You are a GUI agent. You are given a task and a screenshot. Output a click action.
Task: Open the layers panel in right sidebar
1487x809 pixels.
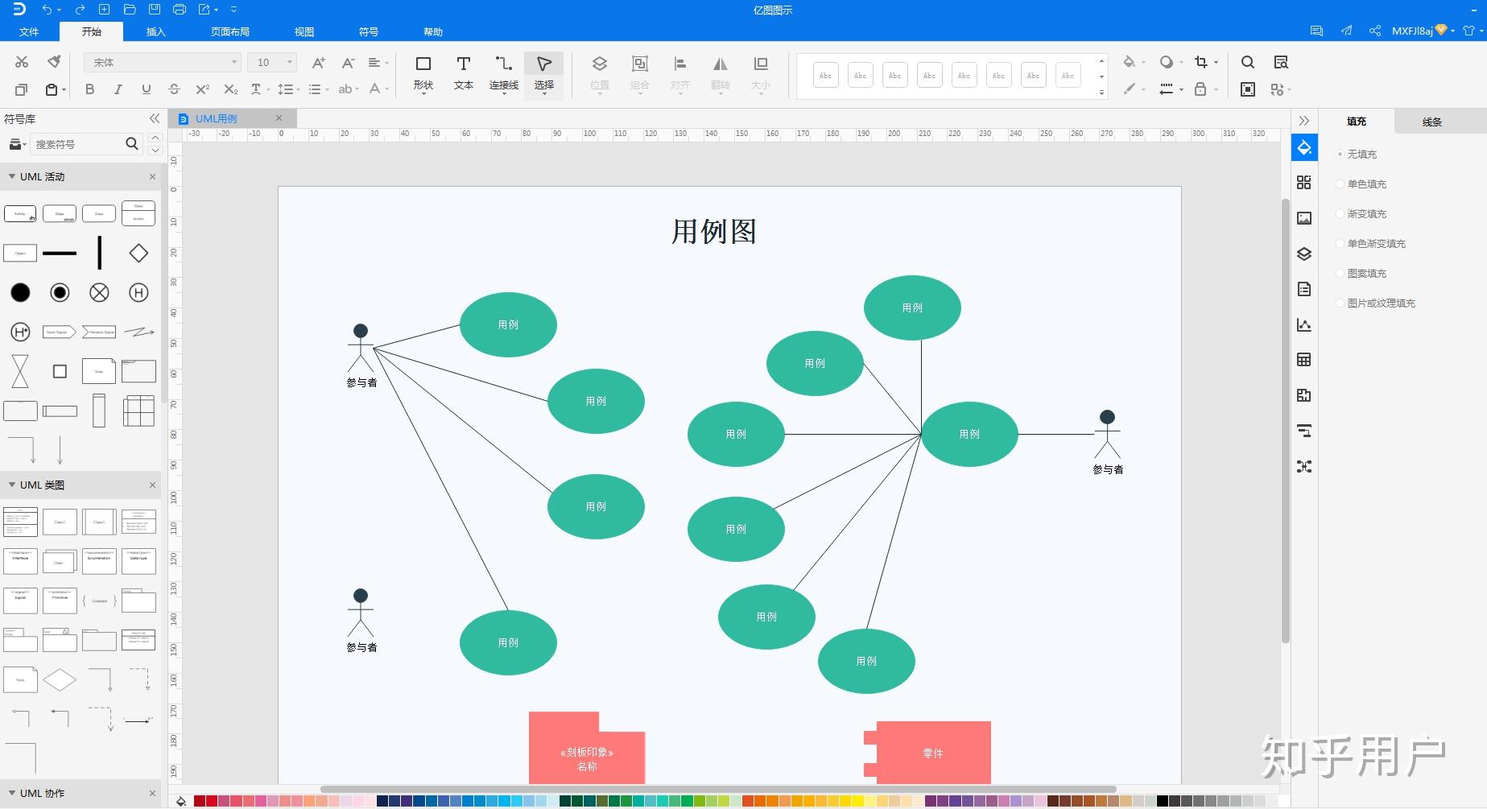1304,254
